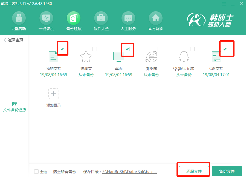Enable the 收藏夹 favorites checkbox
This screenshot has width=246, height=177.
(x=94, y=49)
